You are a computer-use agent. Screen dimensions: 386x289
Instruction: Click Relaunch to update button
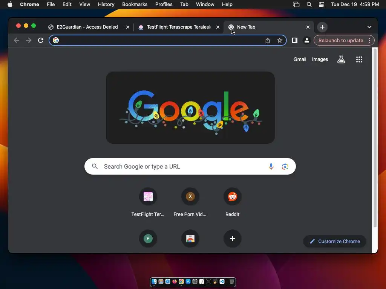pos(341,40)
